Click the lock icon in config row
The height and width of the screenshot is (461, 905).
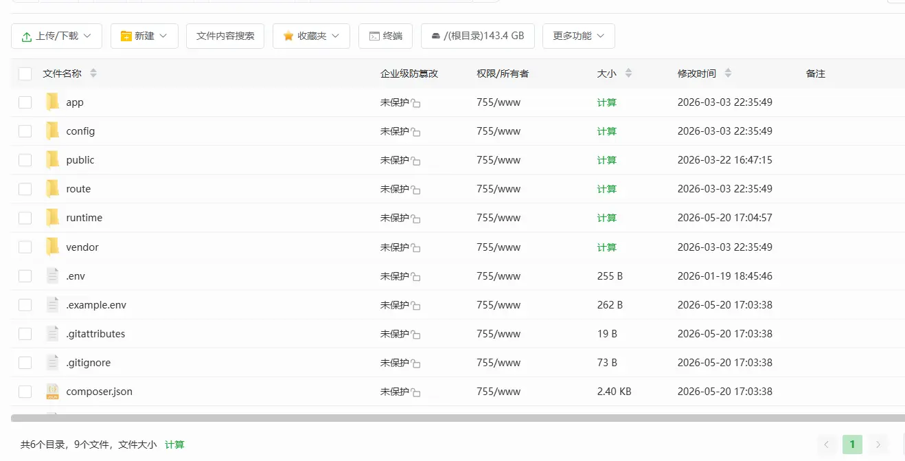click(416, 132)
